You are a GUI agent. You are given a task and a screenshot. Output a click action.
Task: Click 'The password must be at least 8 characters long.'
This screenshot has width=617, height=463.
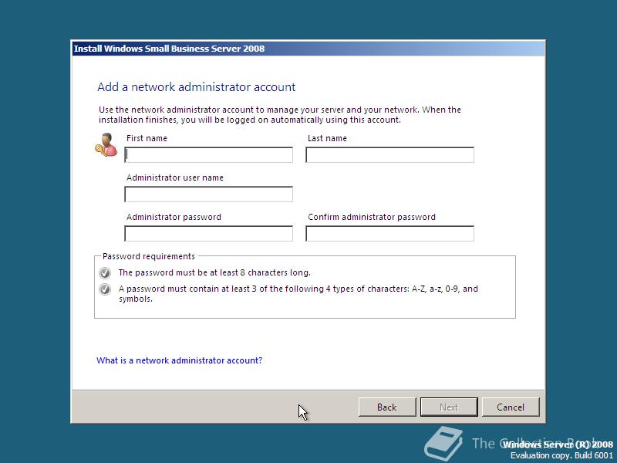pyautogui.click(x=214, y=272)
